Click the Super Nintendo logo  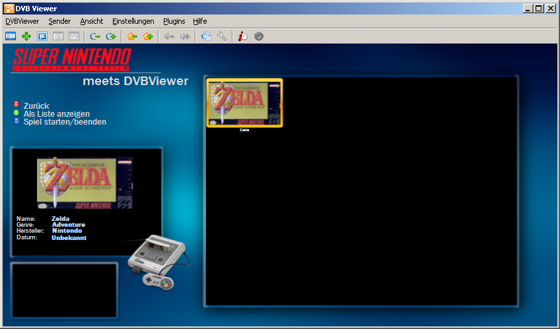pos(72,59)
